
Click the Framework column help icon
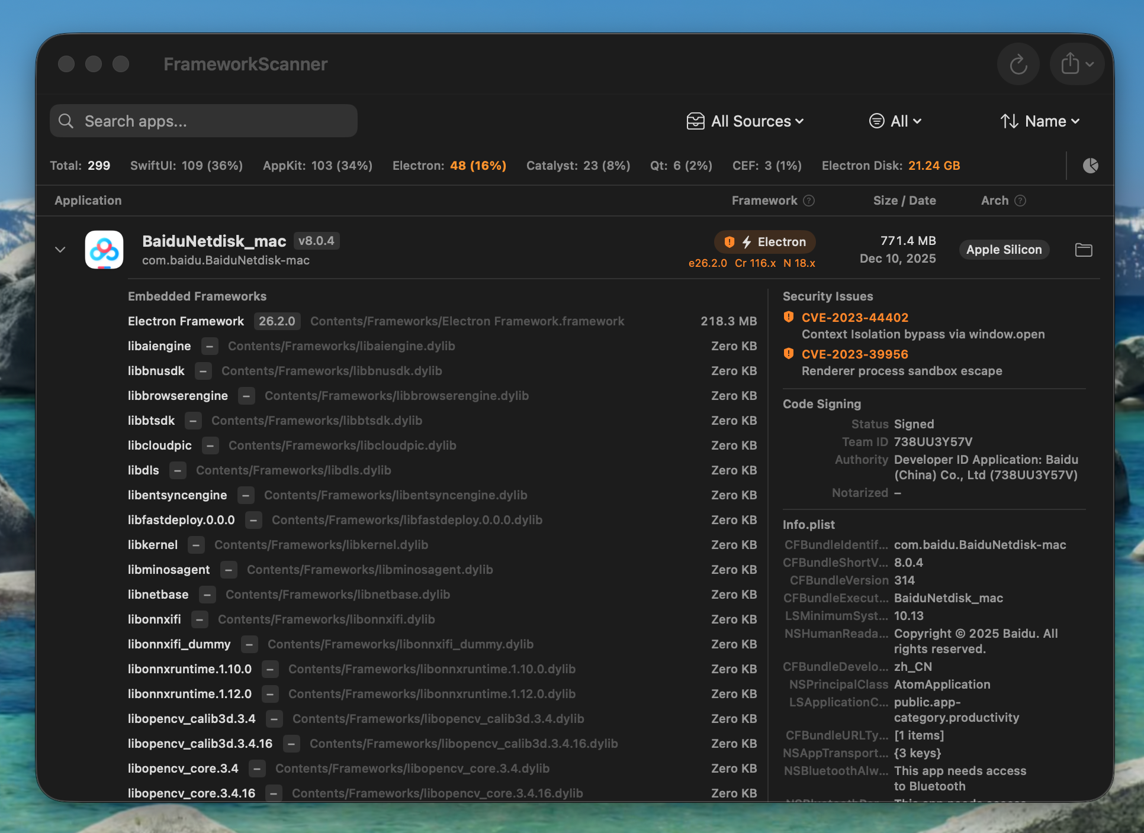coord(809,201)
